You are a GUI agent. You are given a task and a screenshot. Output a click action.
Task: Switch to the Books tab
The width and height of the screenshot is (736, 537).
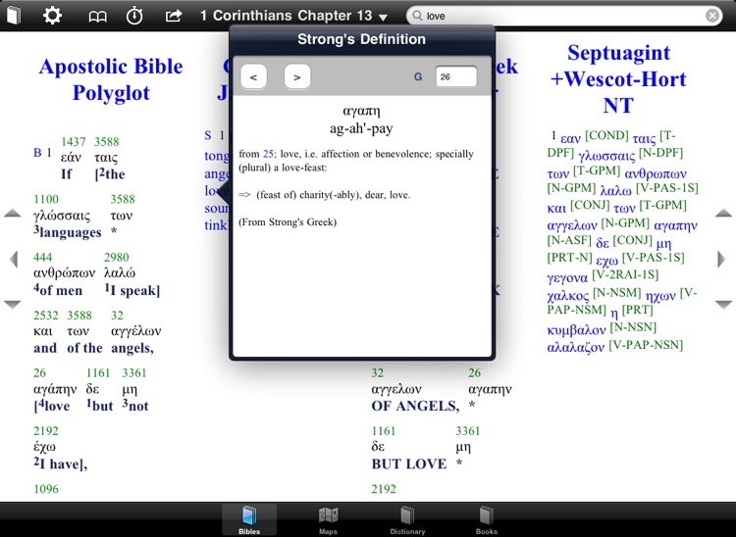487,519
